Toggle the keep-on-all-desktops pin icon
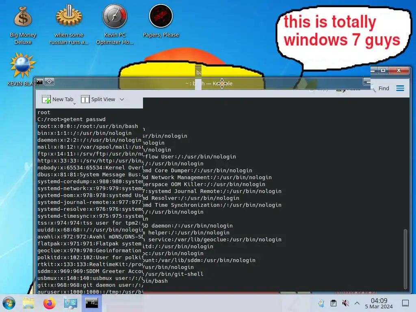 (49, 81)
